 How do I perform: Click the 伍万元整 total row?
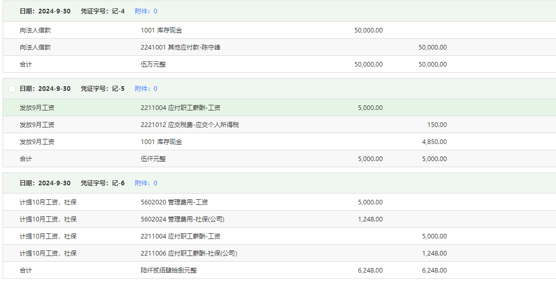coord(279,64)
